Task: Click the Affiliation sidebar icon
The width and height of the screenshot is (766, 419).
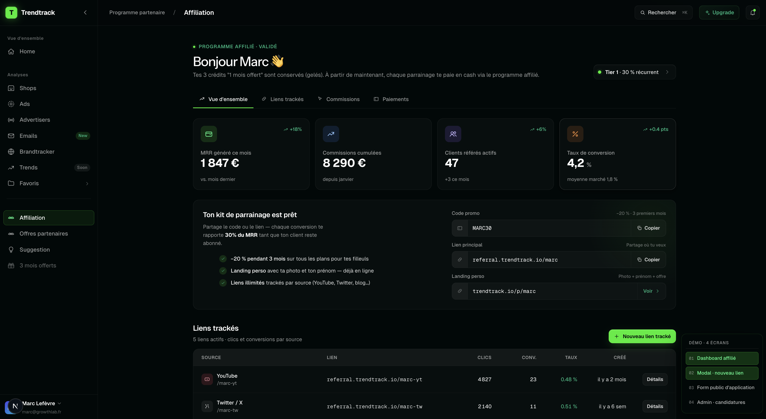Action: (11, 218)
